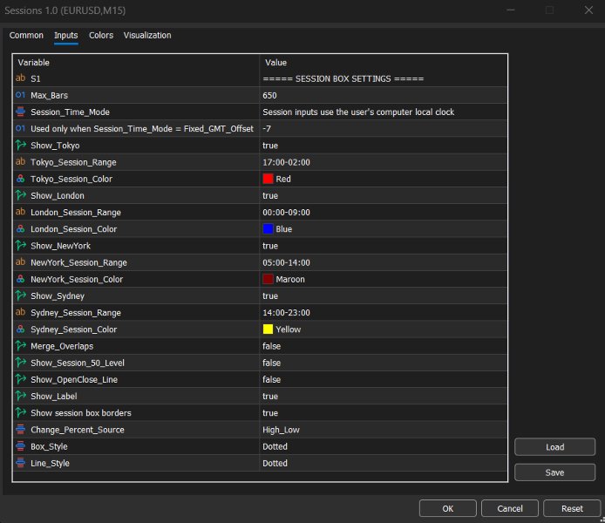This screenshot has width=605, height=523.
Task: Click the Cancel button
Action: (x=510, y=508)
